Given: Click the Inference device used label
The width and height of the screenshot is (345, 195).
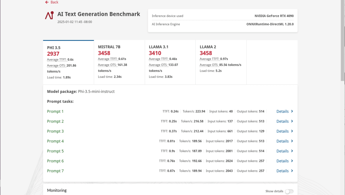Looking at the screenshot, I should click(x=167, y=16).
